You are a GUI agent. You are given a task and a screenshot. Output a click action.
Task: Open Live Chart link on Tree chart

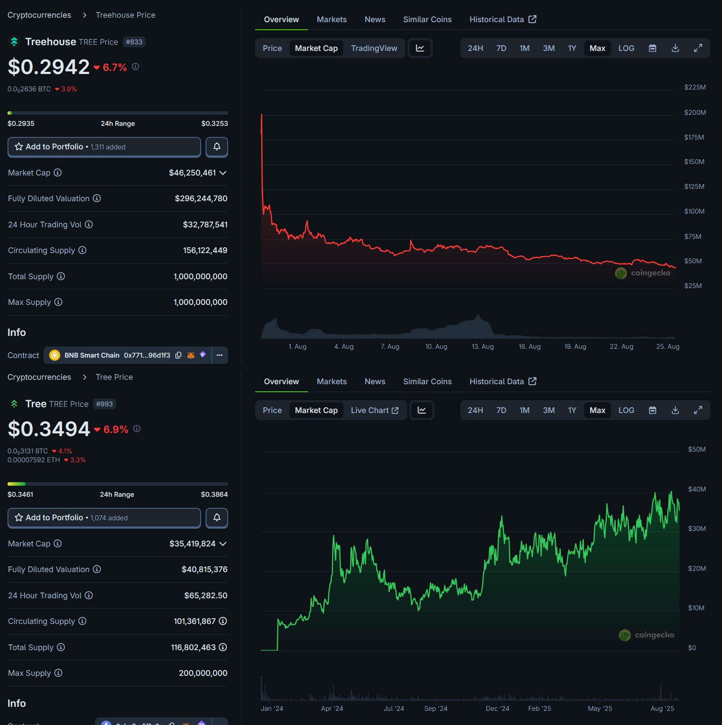click(375, 410)
